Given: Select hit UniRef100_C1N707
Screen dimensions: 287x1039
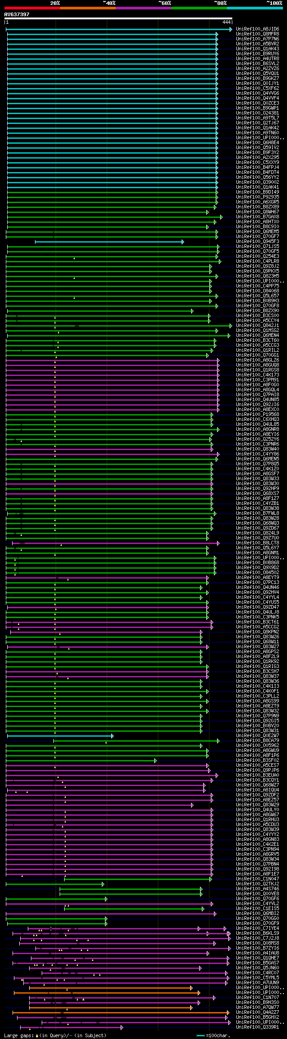Looking at the screenshot, I should [257, 998].
